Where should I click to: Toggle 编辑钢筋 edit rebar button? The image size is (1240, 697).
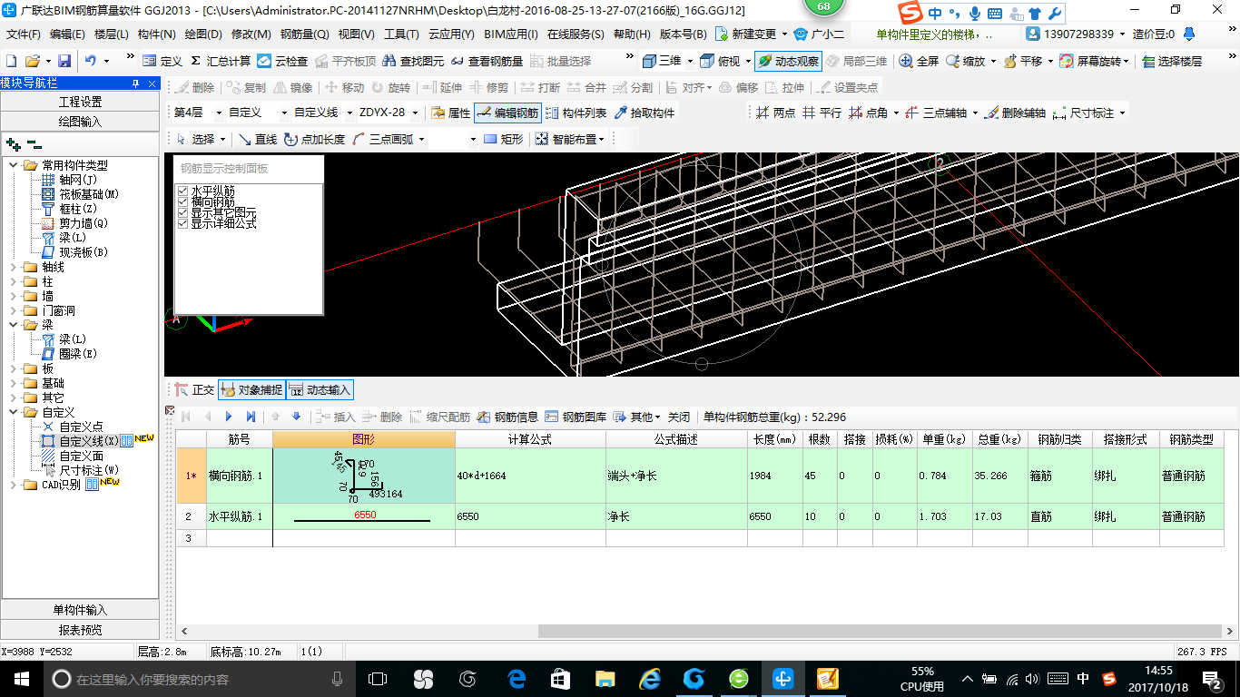pos(507,113)
